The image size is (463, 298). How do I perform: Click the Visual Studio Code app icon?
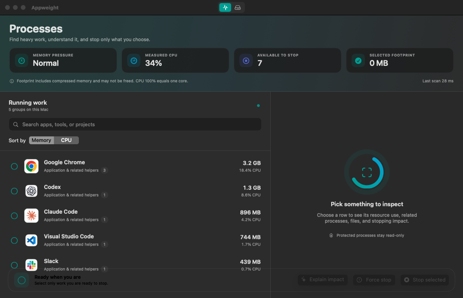point(31,240)
